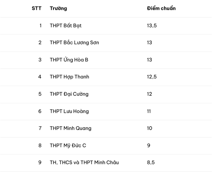
Task: Select THPT Lưu Hoàng in the list
Action: (69, 111)
